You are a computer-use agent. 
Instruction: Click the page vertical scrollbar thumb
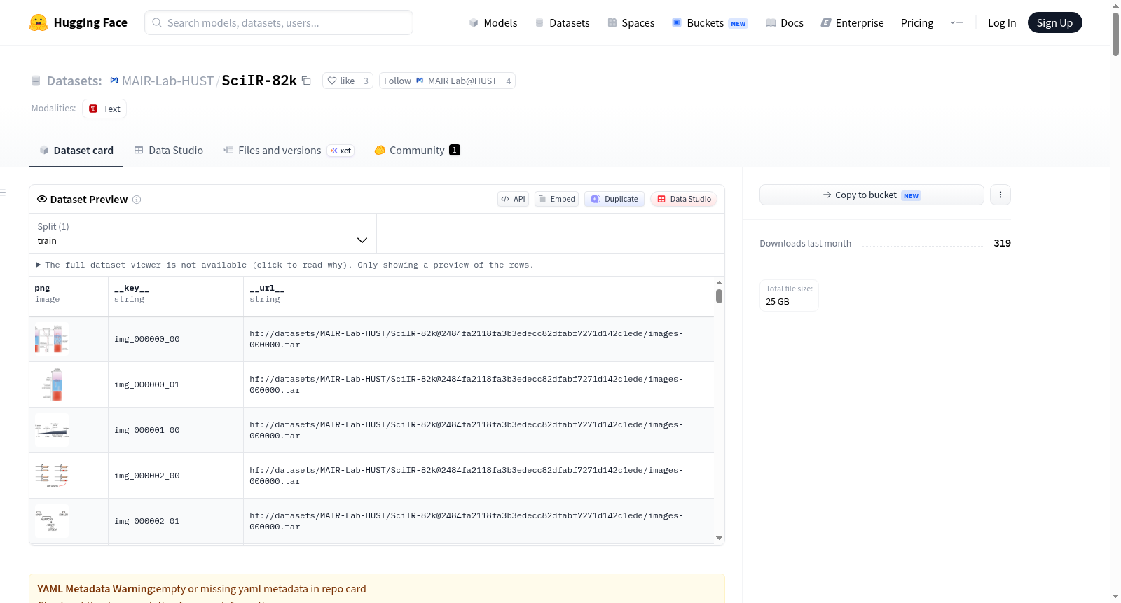click(x=1115, y=34)
